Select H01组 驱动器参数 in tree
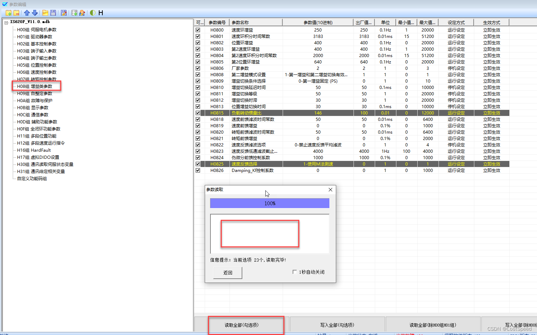Image resolution: width=537 pixels, height=335 pixels. tap(35, 37)
